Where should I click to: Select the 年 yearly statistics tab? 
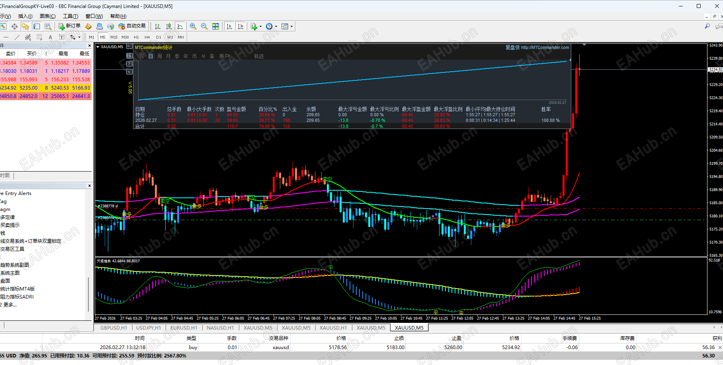point(186,57)
